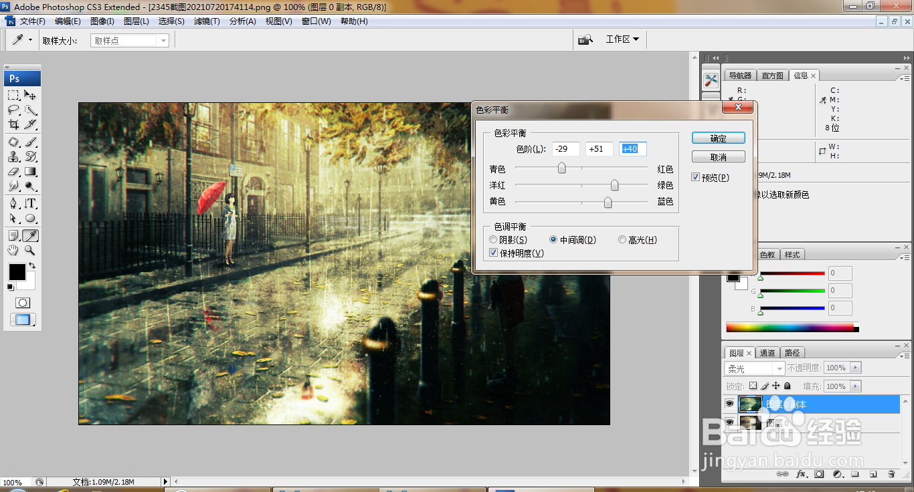Screen dimensions: 914x492
Task: Toggle Quick Mask mode
Action: 22,303
